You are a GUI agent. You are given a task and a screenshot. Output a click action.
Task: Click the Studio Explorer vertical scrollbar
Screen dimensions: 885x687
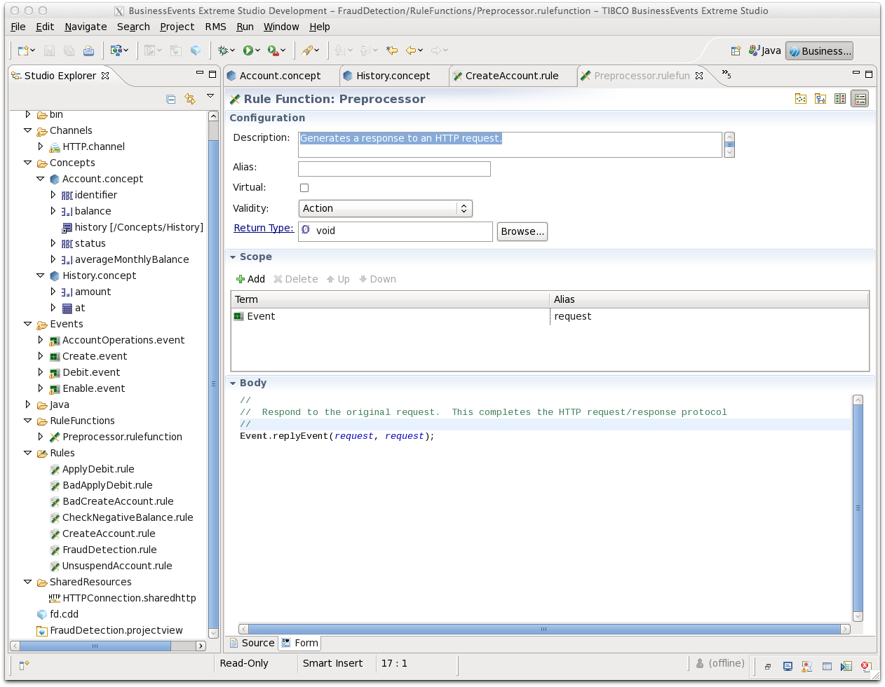[x=213, y=374]
